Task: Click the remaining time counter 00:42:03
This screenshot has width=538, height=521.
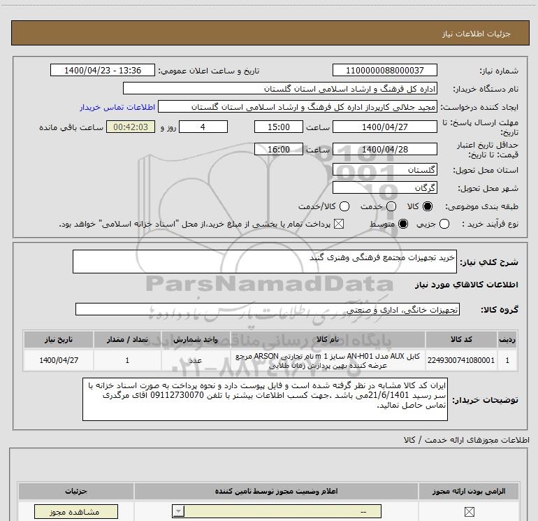Action: tap(131, 127)
